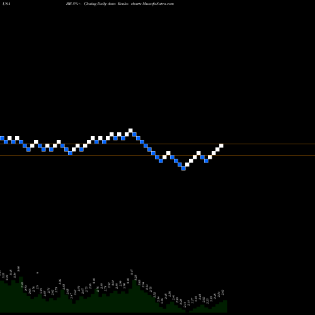Click the 2.11 value label at the lowest point
The image size is (315, 315).
[185, 305]
